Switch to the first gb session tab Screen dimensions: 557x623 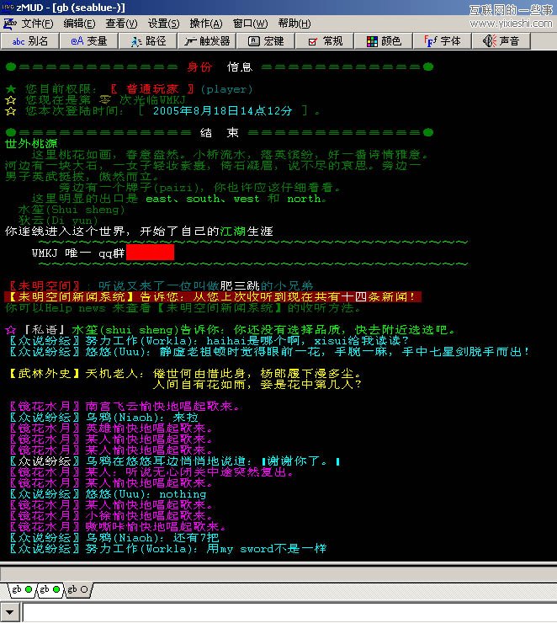[21, 589]
